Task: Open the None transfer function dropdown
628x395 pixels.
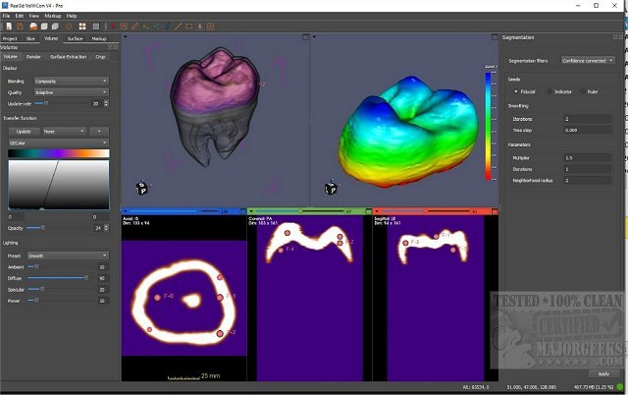Action: tap(64, 131)
